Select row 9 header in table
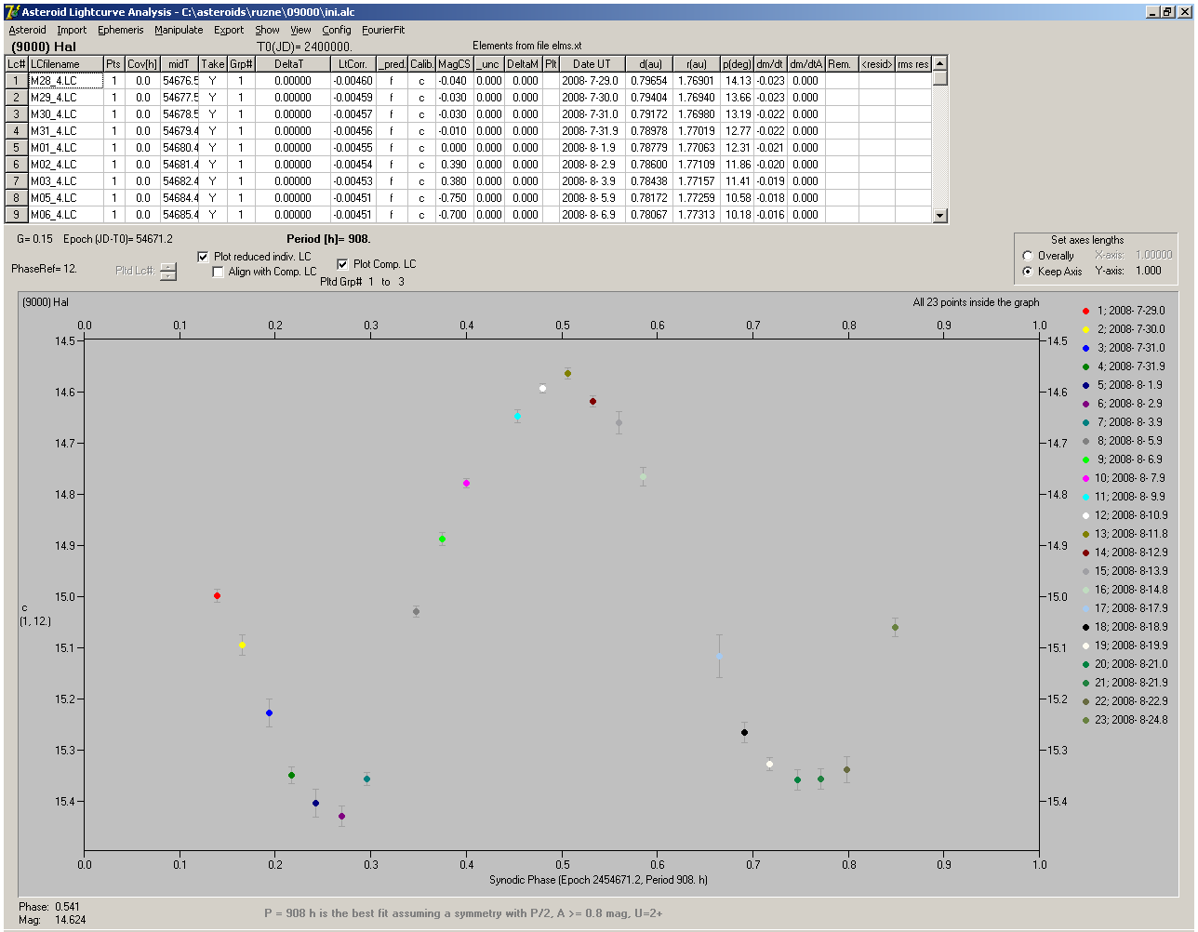 (x=17, y=215)
